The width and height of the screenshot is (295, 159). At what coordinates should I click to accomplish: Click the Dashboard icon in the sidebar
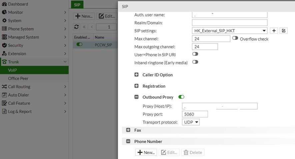point(4,4)
